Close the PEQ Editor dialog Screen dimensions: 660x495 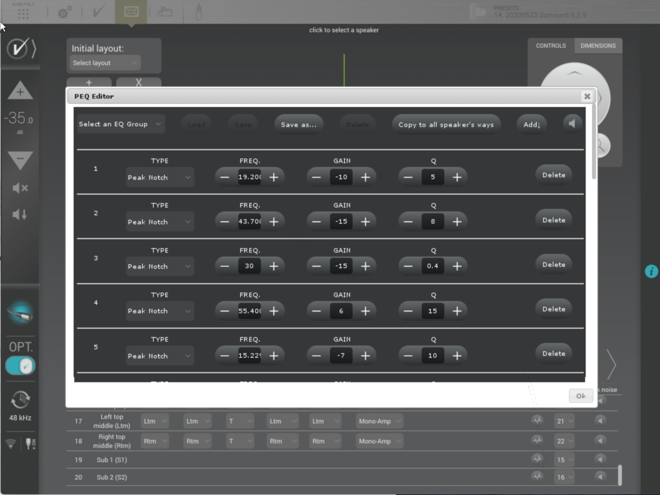pyautogui.click(x=587, y=96)
